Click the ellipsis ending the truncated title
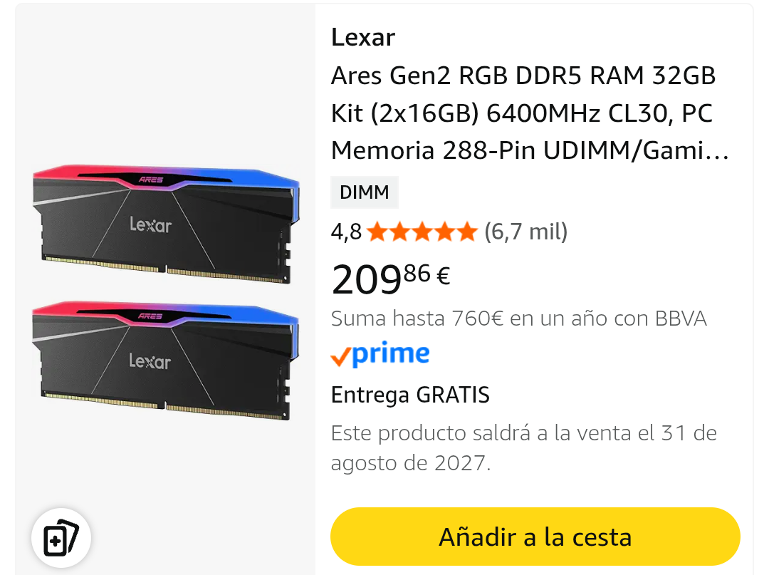 pyautogui.click(x=717, y=157)
